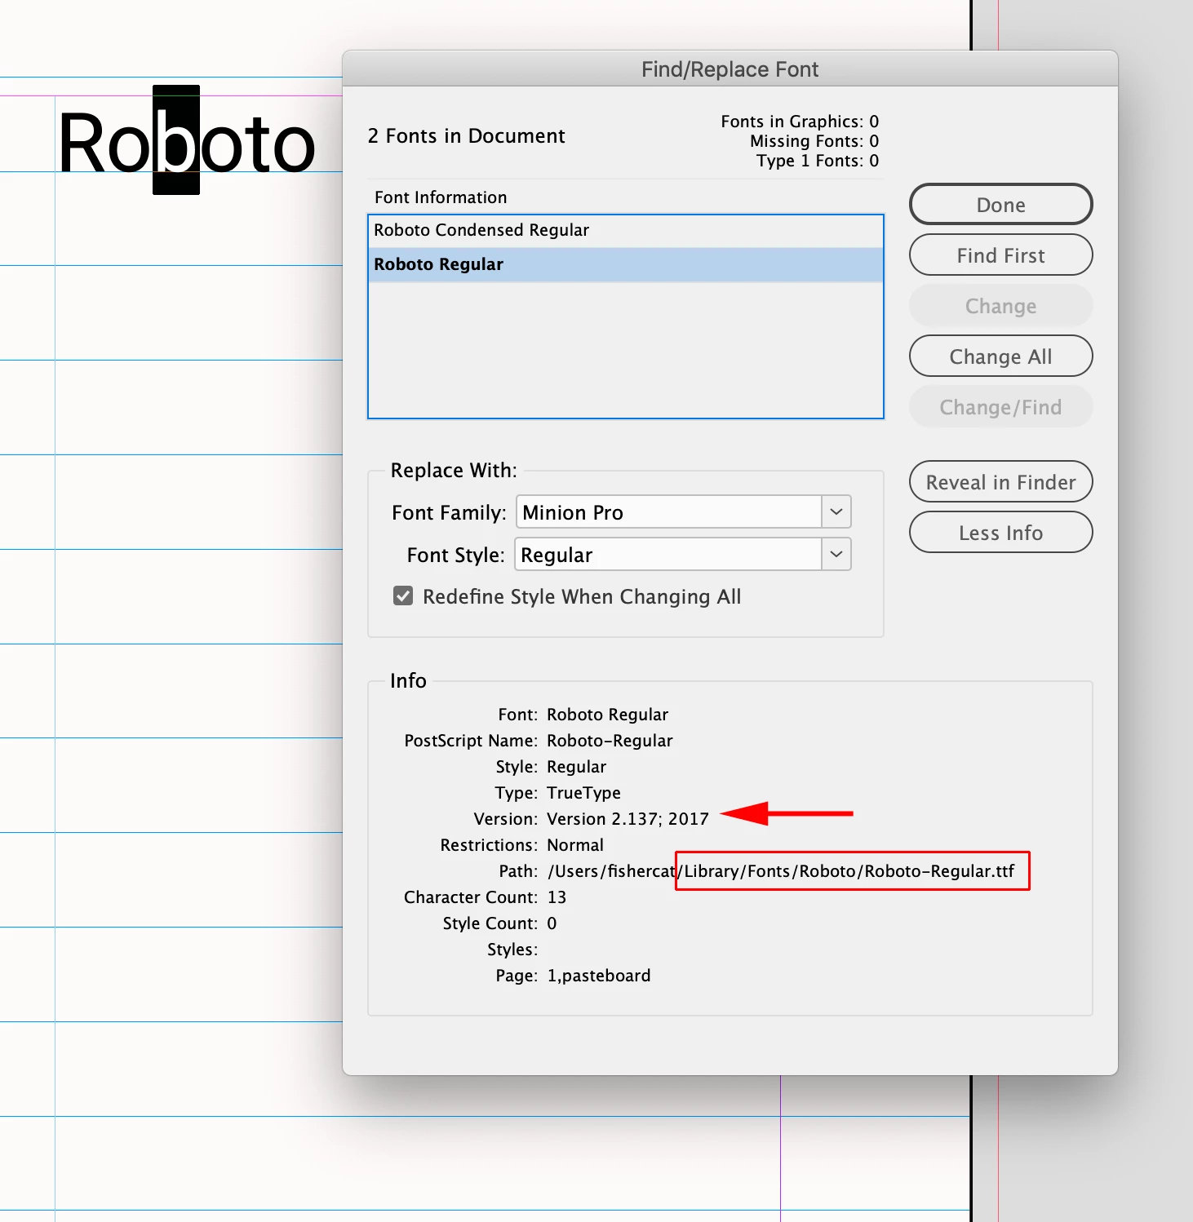Open the Font Style dropdown arrow
The width and height of the screenshot is (1193, 1222).
[836, 555]
